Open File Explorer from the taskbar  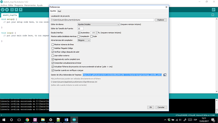pos(43,120)
